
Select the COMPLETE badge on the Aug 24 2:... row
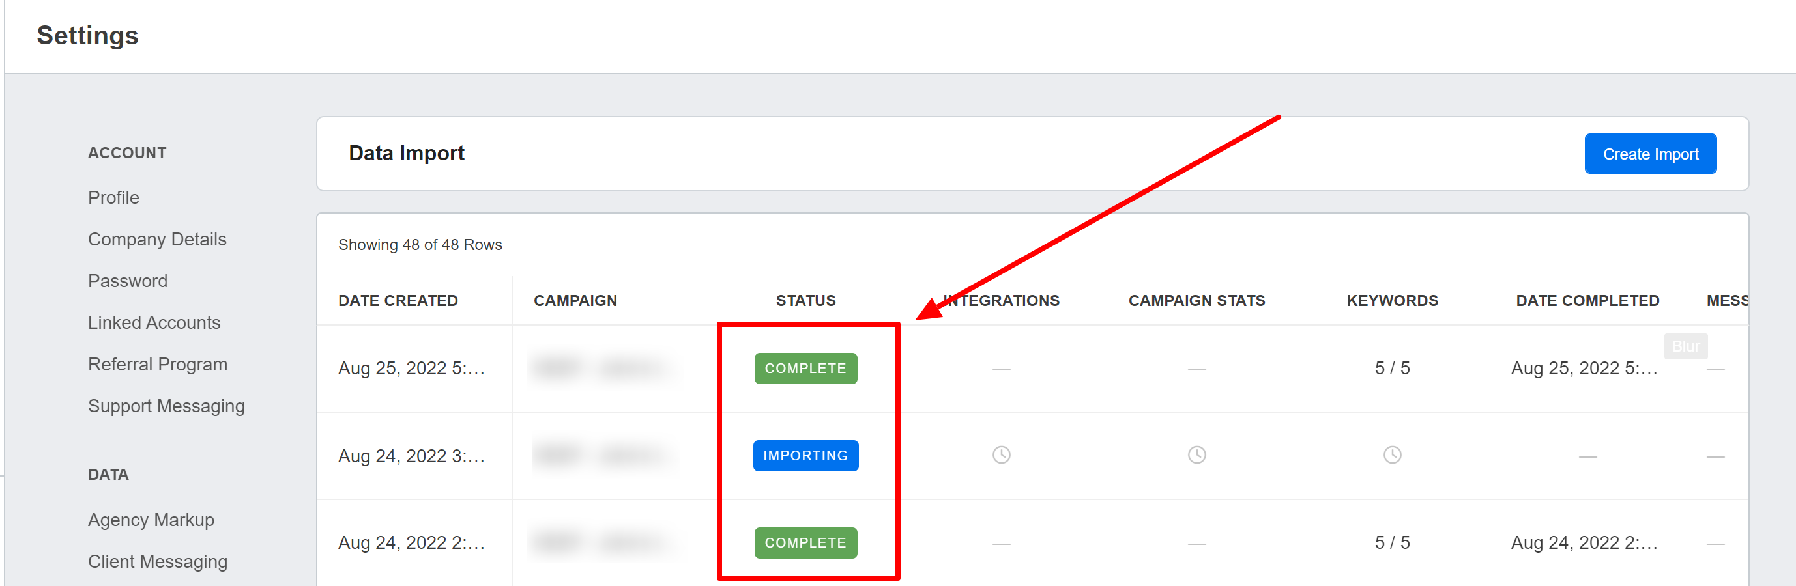(x=805, y=543)
